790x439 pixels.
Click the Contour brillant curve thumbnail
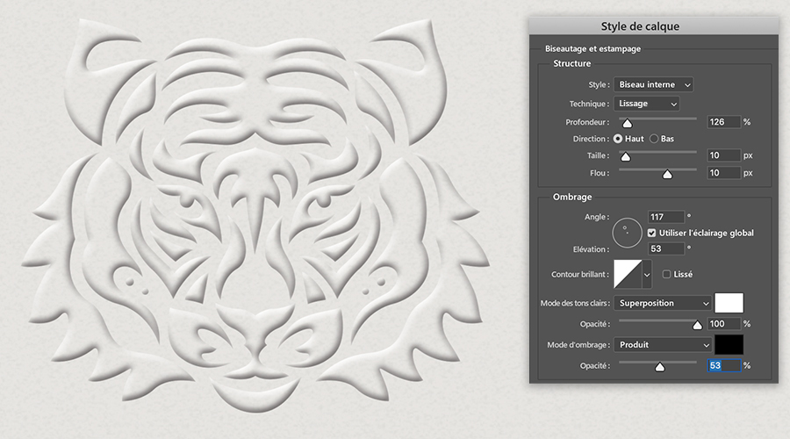click(628, 274)
